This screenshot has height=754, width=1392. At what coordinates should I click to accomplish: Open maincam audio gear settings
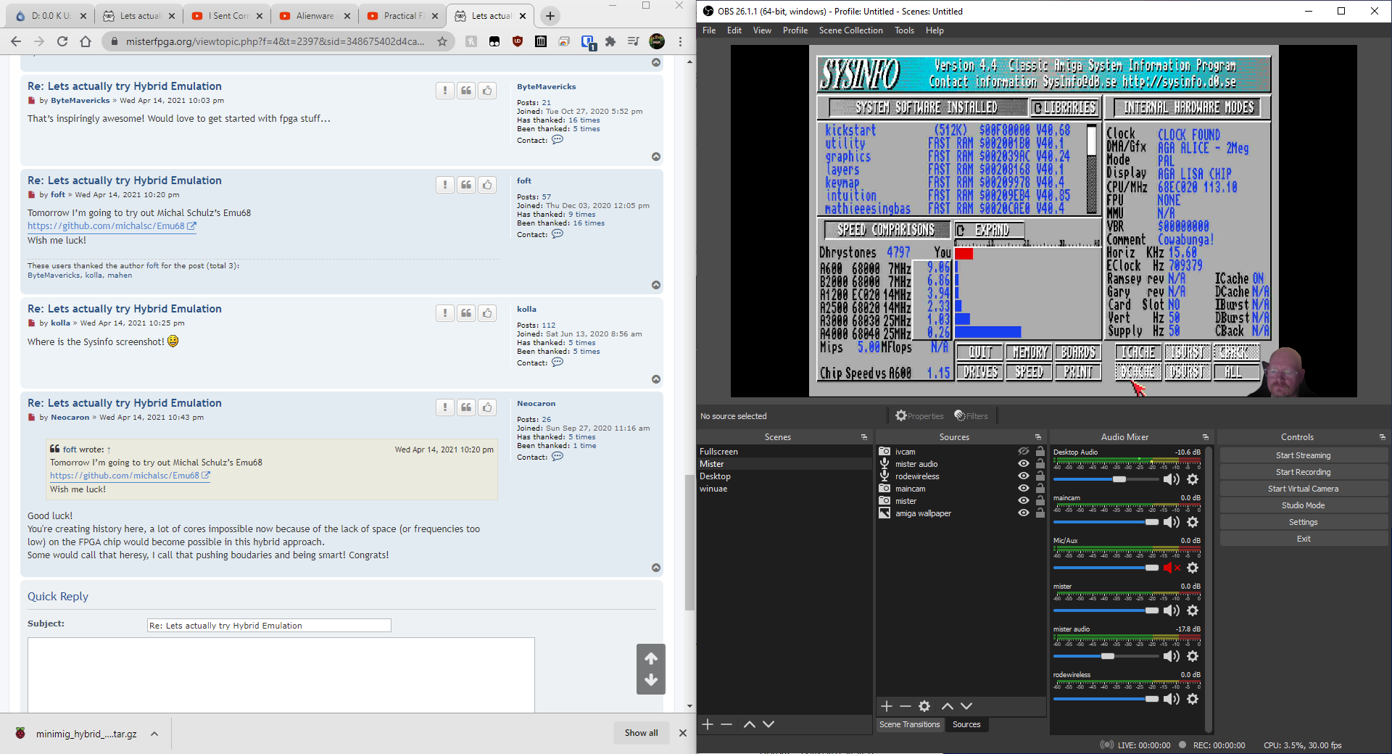(1193, 522)
